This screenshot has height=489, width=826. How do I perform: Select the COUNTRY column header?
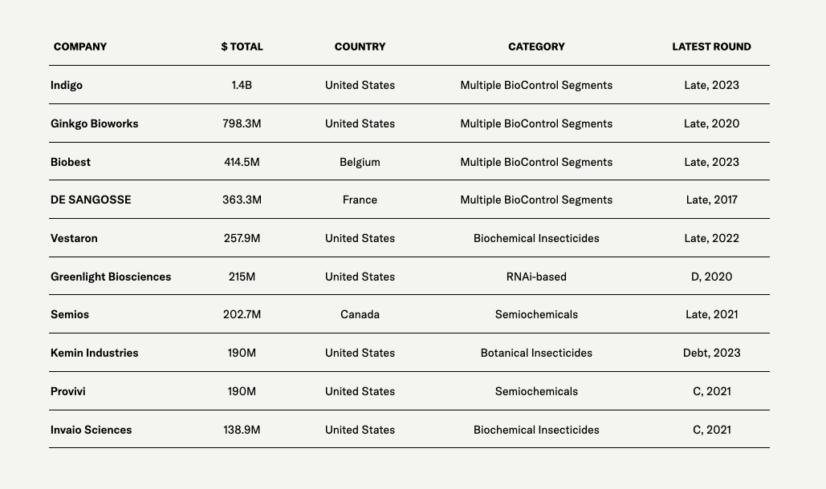[x=360, y=46]
